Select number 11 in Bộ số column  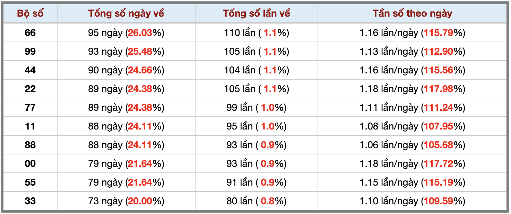coord(30,126)
